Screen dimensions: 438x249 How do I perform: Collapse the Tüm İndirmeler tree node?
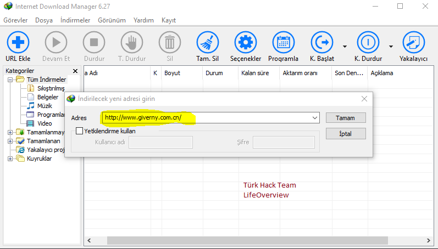click(10, 80)
